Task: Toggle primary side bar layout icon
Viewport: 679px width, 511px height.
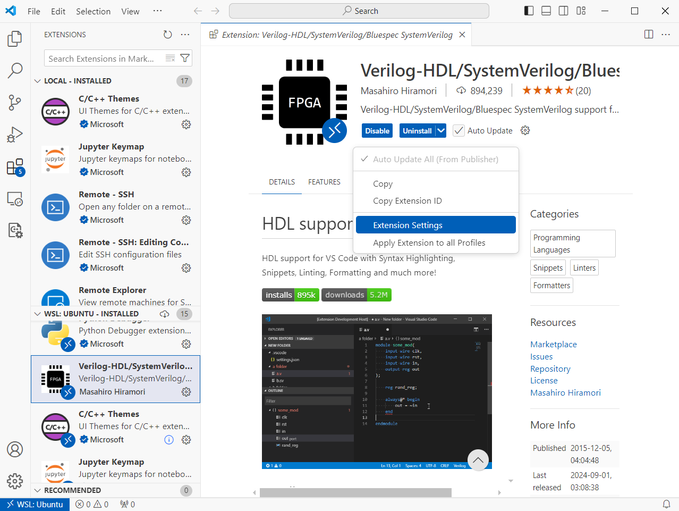Action: [529, 11]
